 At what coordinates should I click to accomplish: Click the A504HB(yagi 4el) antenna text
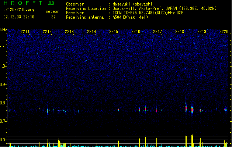(130, 17)
